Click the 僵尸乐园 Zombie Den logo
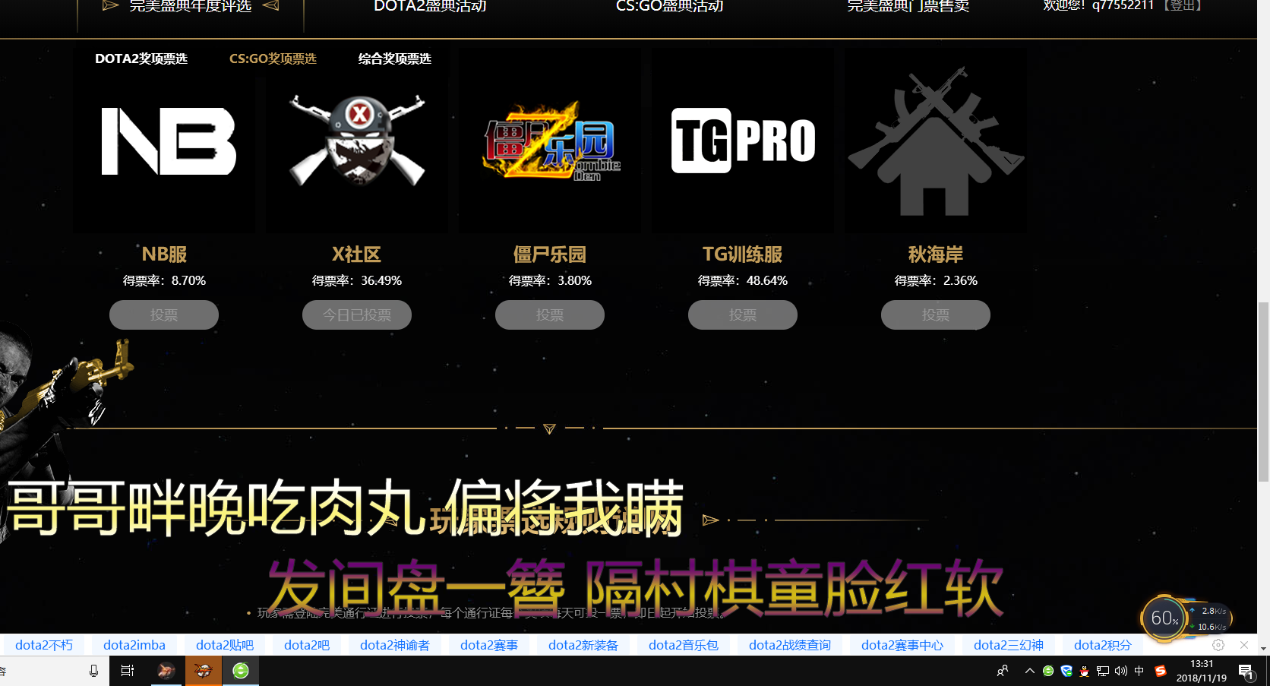This screenshot has height=686, width=1270. [551, 142]
